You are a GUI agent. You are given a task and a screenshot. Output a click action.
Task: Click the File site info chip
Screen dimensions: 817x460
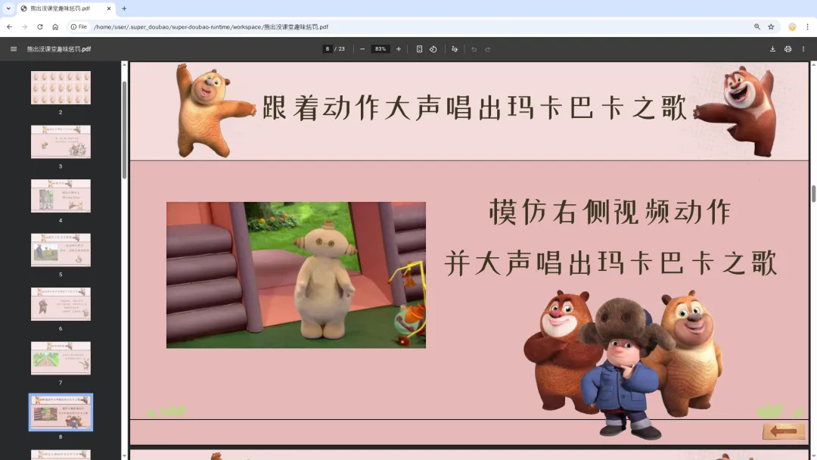pyautogui.click(x=79, y=26)
